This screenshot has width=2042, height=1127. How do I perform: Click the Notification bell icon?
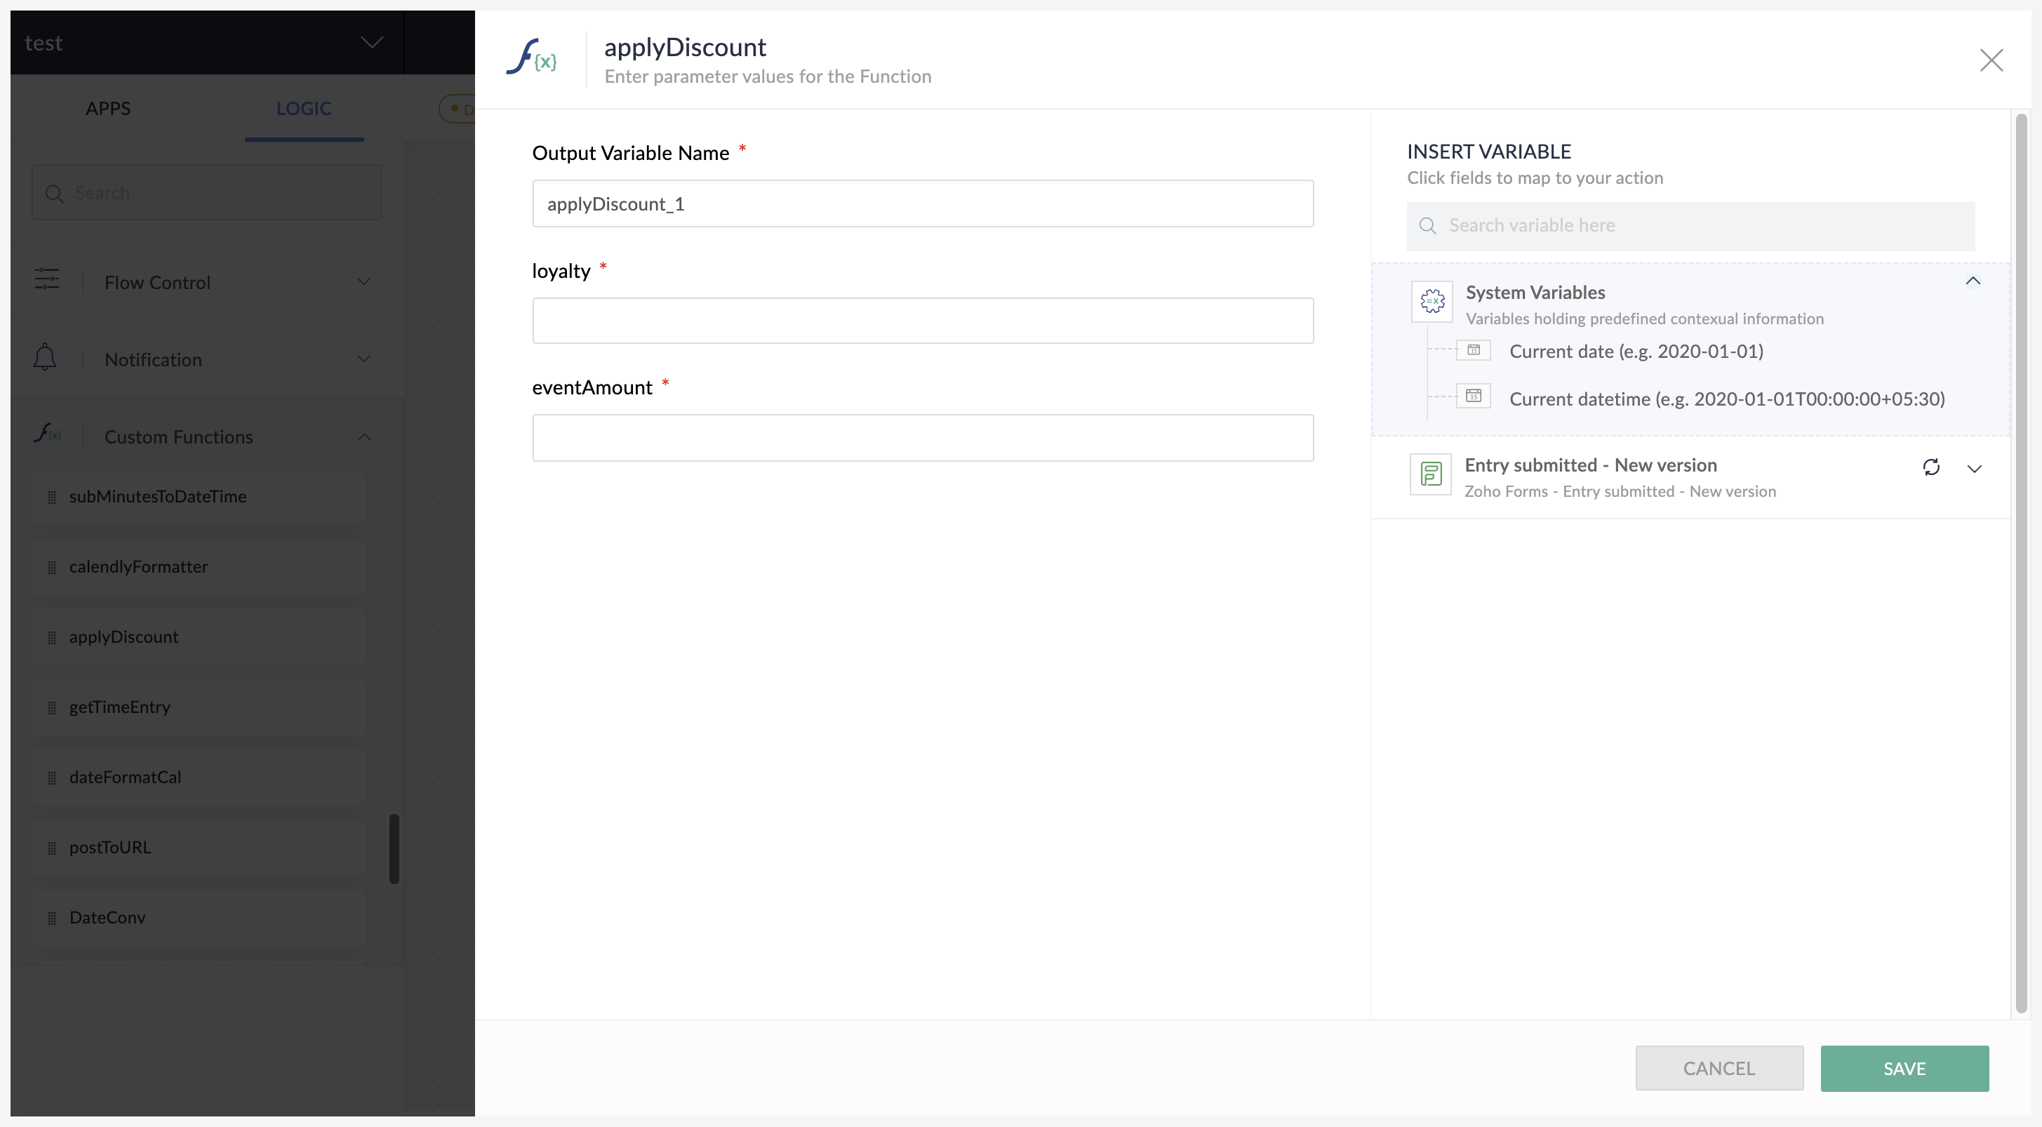point(45,358)
